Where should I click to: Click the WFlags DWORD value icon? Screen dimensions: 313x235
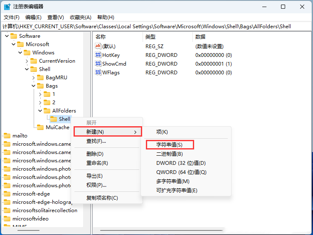pos(98,72)
